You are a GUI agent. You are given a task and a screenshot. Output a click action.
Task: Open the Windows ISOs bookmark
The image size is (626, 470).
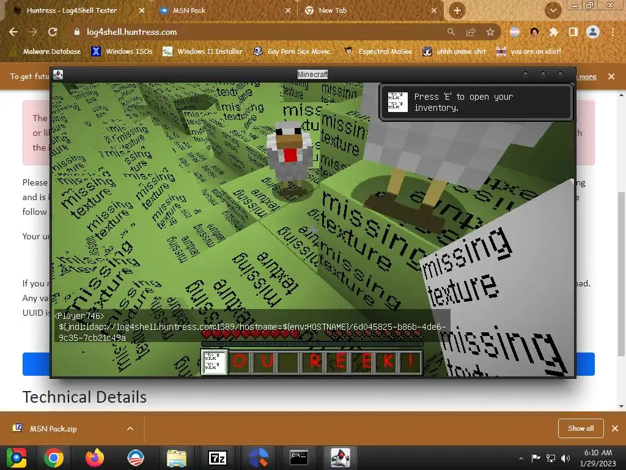point(122,51)
